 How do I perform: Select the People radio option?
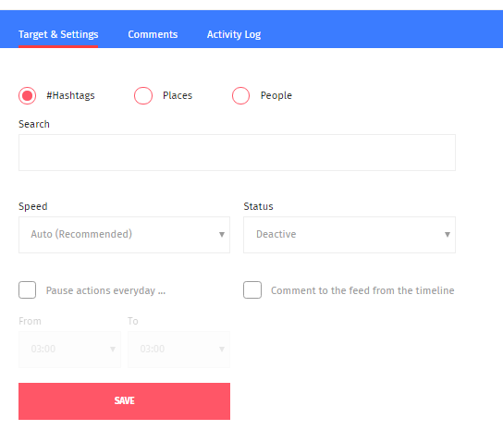pos(241,95)
